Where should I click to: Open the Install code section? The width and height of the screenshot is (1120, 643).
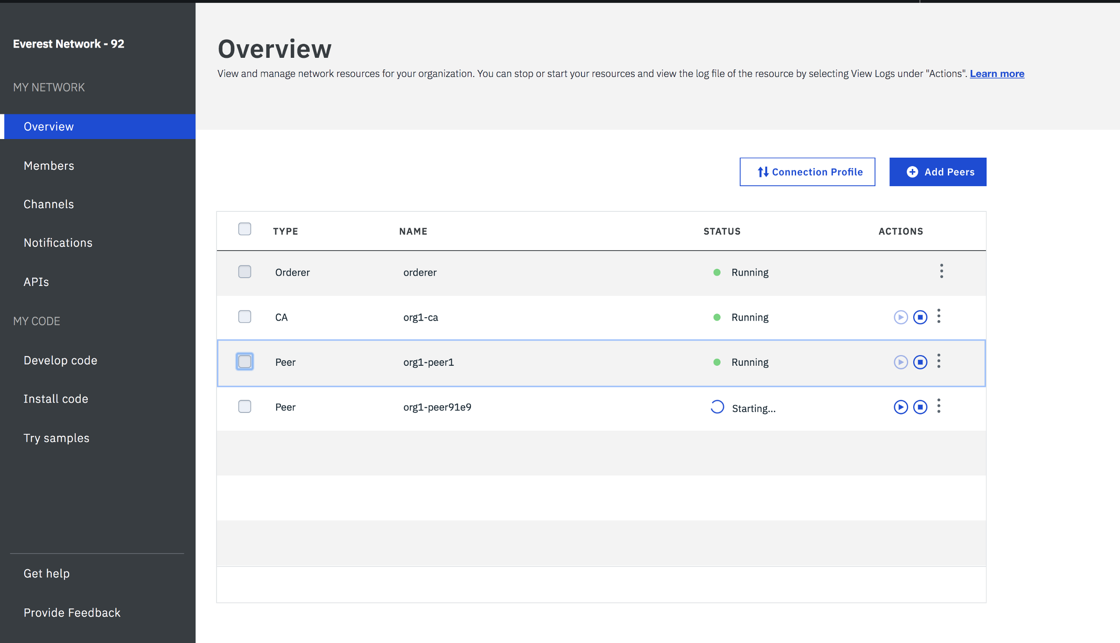coord(56,399)
